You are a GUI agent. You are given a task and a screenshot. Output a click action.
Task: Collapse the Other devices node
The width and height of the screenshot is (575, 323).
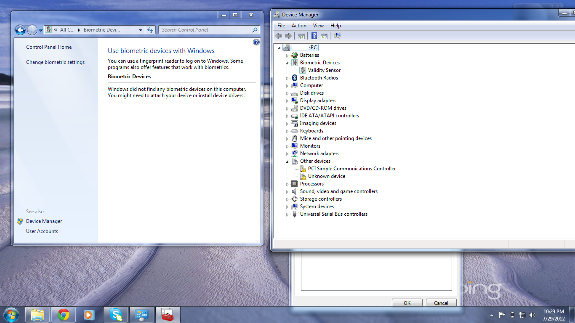coord(287,161)
